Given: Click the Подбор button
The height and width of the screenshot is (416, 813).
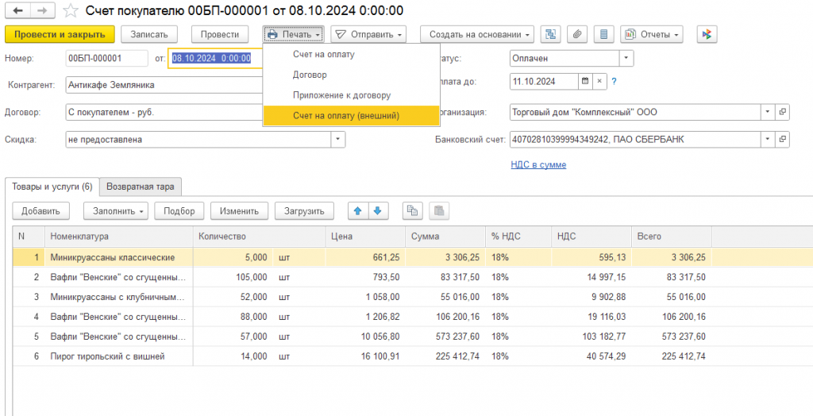Looking at the screenshot, I should click(x=179, y=210).
